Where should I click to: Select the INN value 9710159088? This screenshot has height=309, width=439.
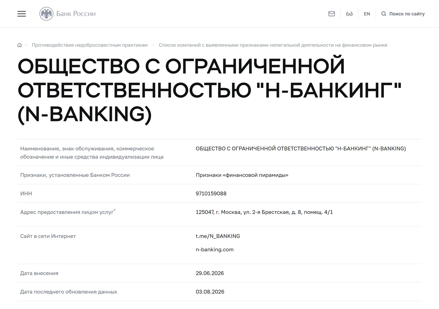[211, 193]
